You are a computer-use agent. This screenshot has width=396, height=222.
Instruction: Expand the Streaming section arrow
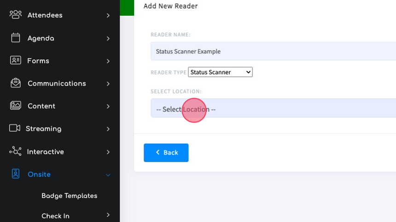108,129
